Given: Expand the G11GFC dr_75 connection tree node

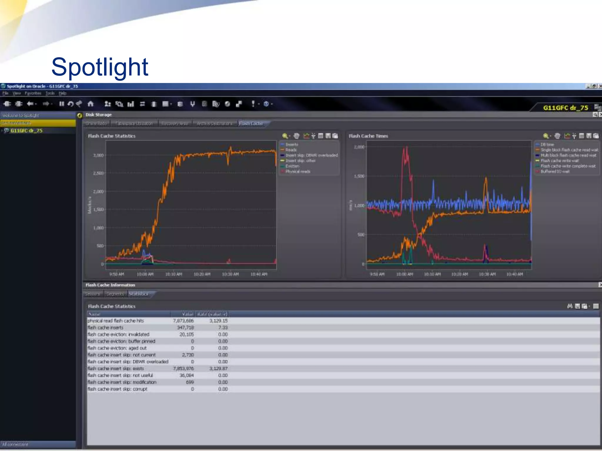Looking at the screenshot, I should tap(2, 131).
